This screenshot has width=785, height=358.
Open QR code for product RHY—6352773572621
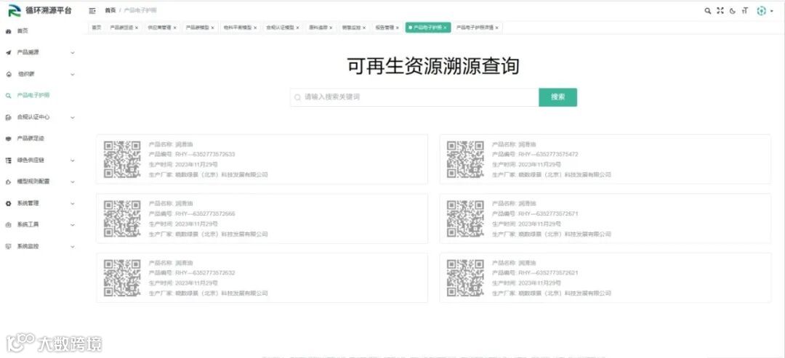click(466, 277)
